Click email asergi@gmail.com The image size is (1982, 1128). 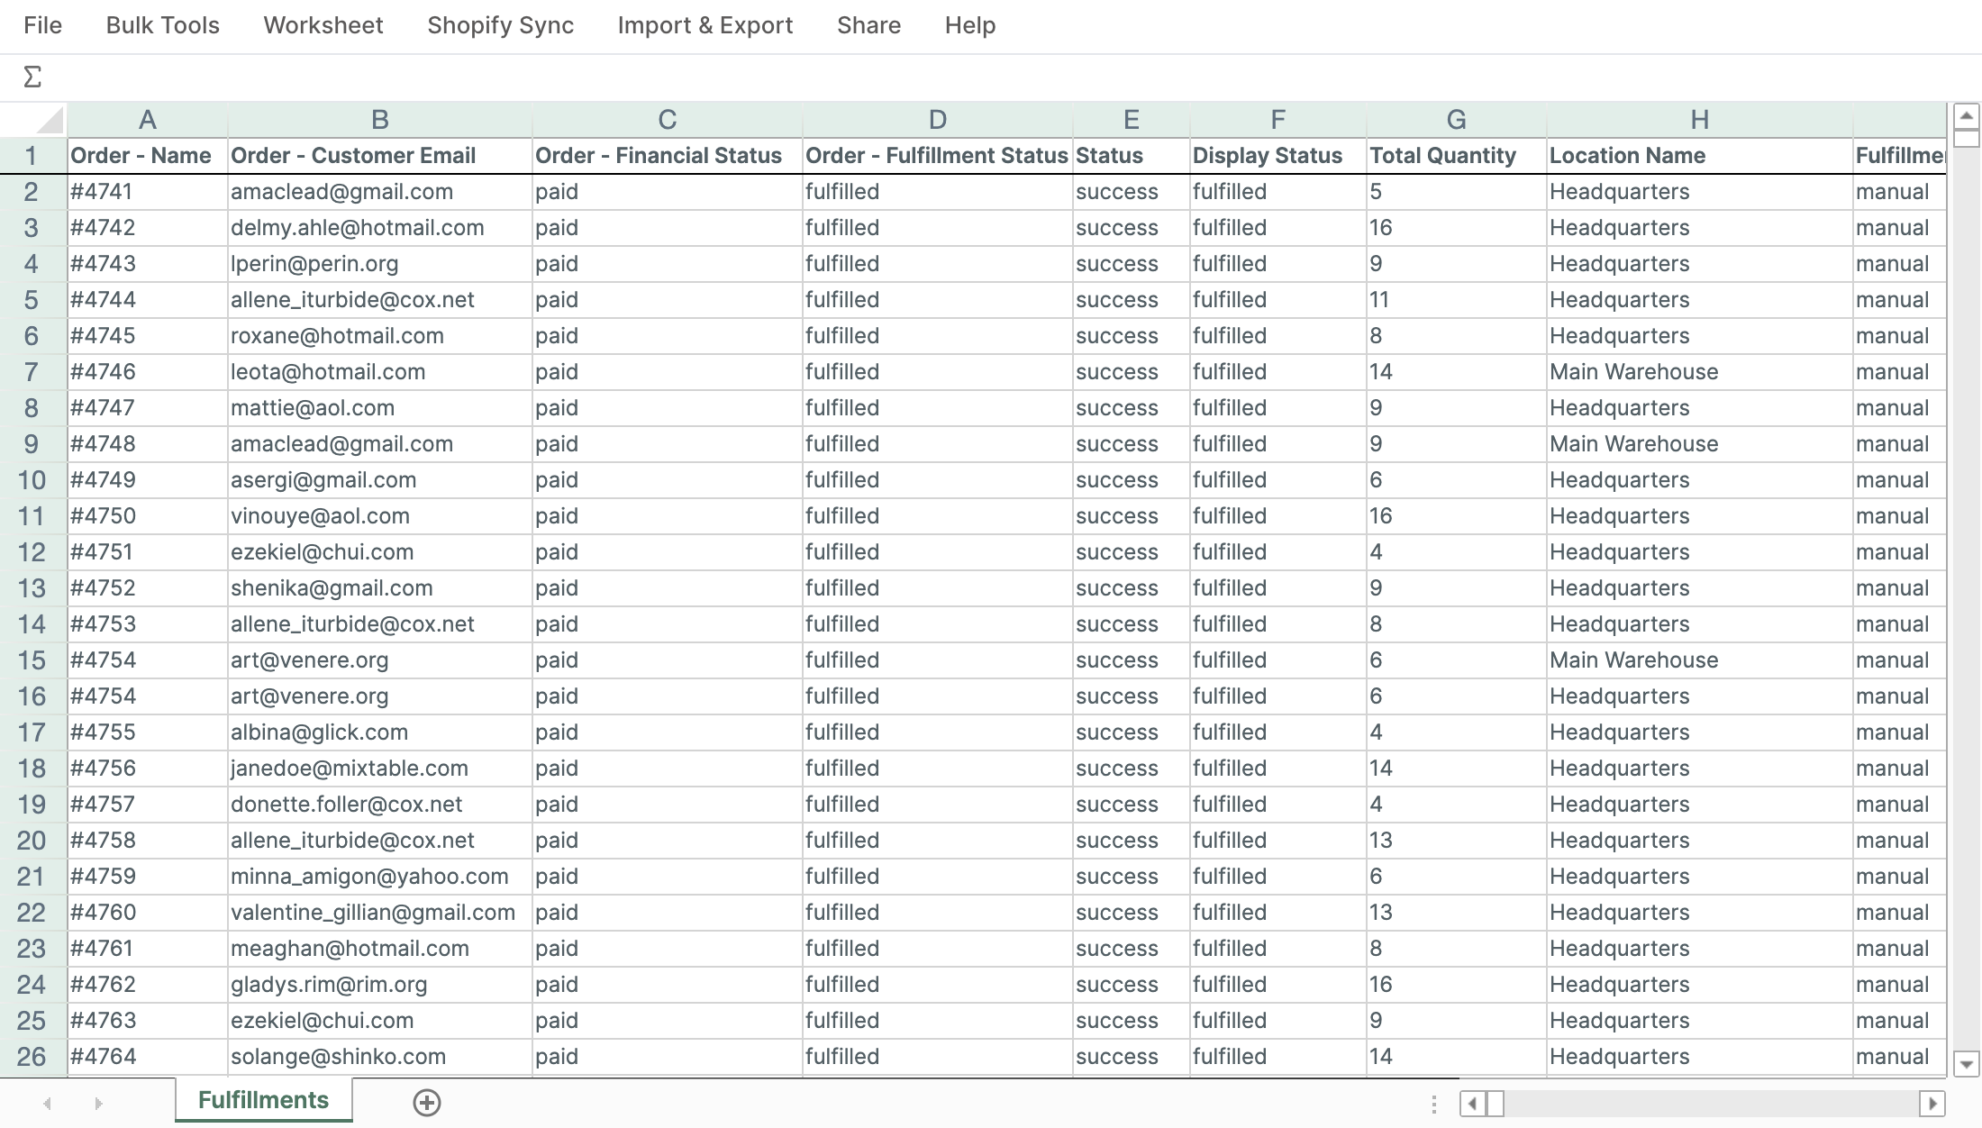pos(379,480)
